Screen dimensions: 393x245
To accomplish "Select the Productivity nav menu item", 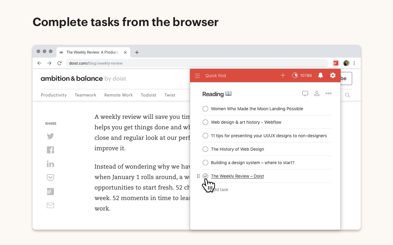I will [x=54, y=95].
